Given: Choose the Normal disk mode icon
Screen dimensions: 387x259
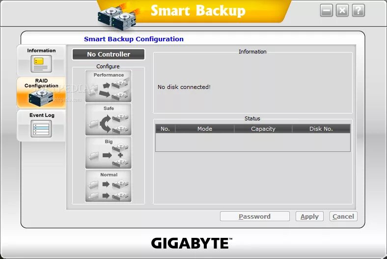Looking at the screenshot, I should 109,186.
